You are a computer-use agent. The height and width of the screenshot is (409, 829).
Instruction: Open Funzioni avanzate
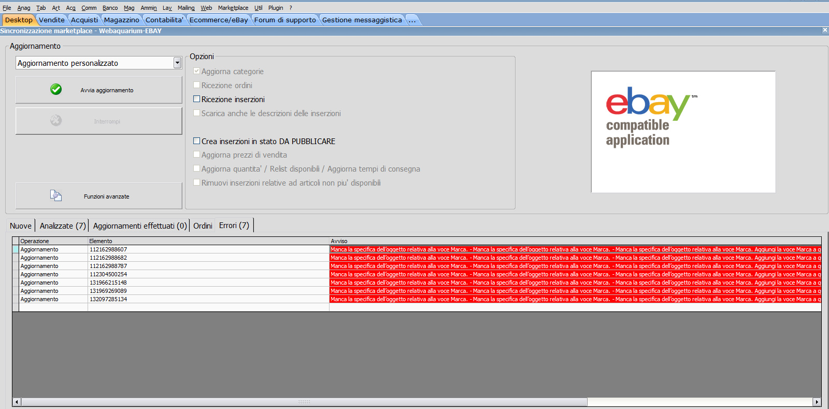(x=99, y=196)
